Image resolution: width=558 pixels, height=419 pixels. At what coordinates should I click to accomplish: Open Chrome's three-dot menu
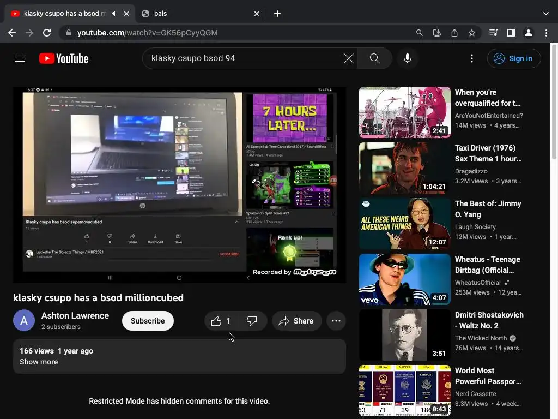click(x=546, y=33)
